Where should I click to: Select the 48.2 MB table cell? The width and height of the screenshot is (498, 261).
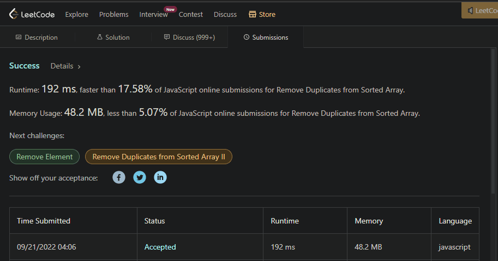[x=389, y=247]
